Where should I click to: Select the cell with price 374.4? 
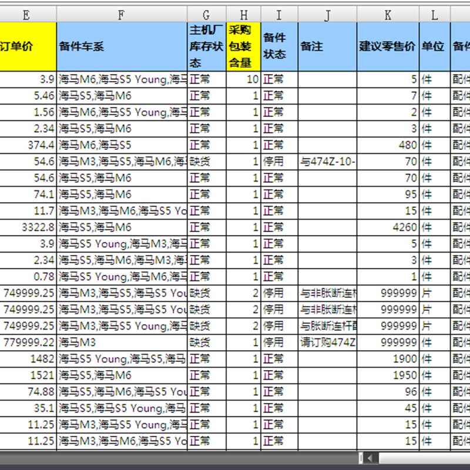28,145
